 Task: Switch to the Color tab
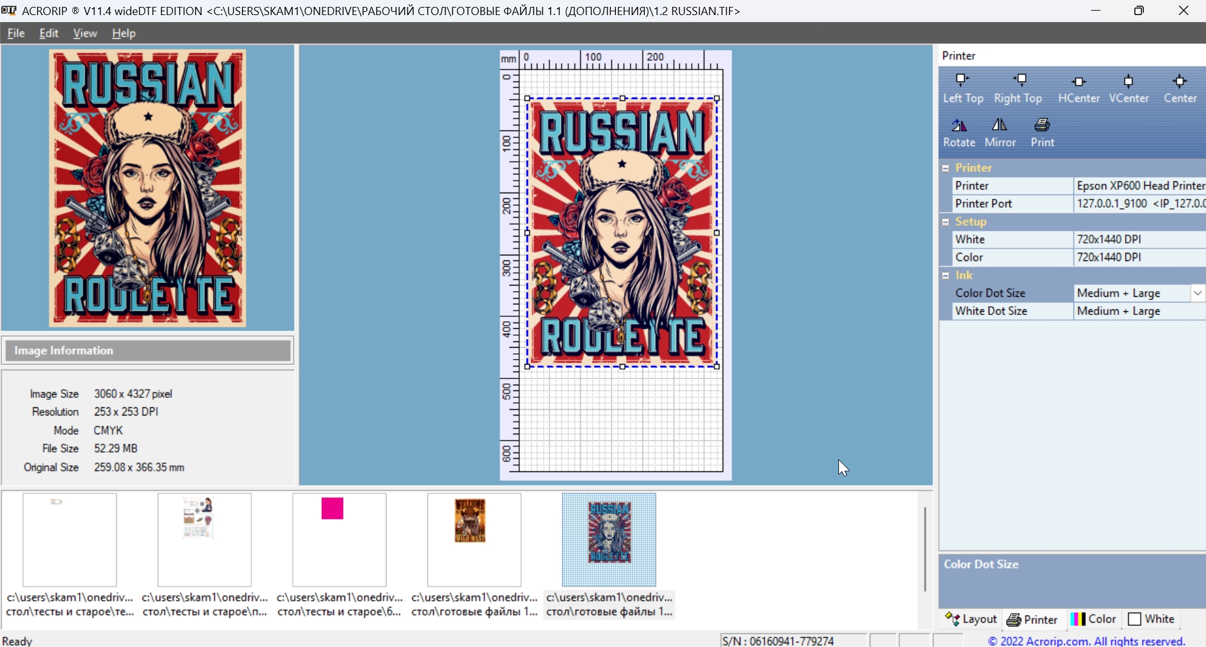click(x=1094, y=619)
